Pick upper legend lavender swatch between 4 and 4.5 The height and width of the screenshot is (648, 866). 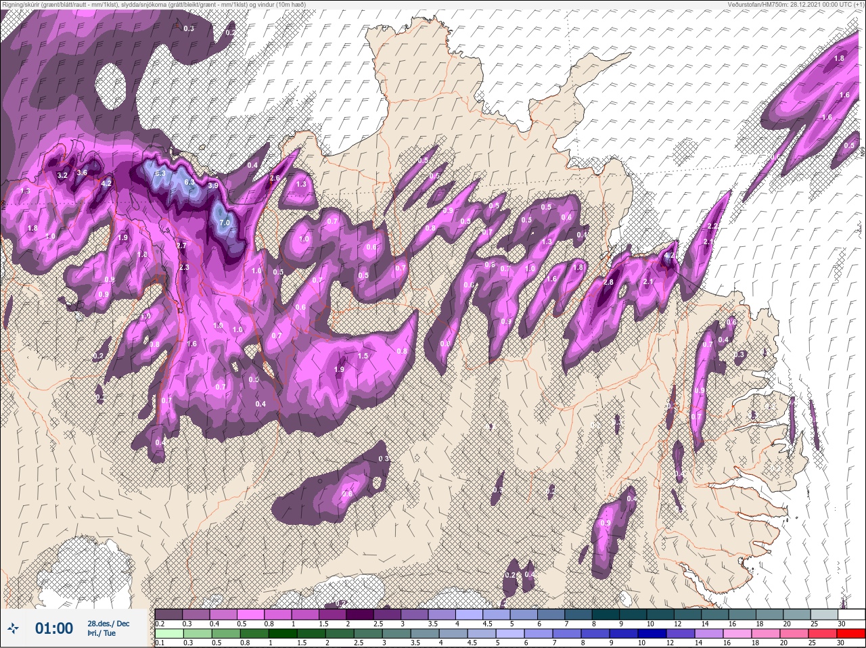[x=470, y=614]
